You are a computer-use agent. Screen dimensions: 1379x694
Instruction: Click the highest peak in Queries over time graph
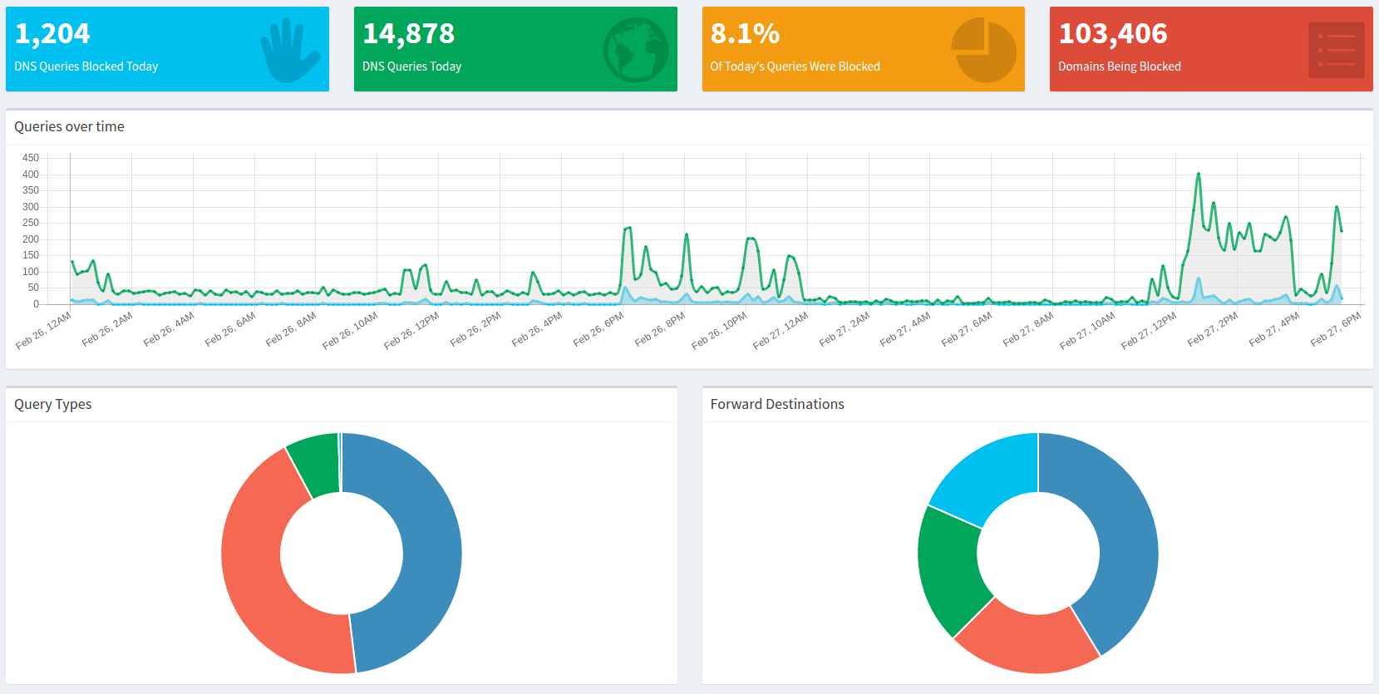[1198, 175]
